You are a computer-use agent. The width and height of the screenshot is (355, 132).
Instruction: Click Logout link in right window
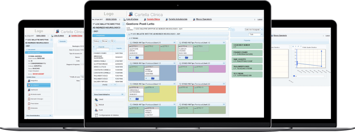tap(327, 36)
